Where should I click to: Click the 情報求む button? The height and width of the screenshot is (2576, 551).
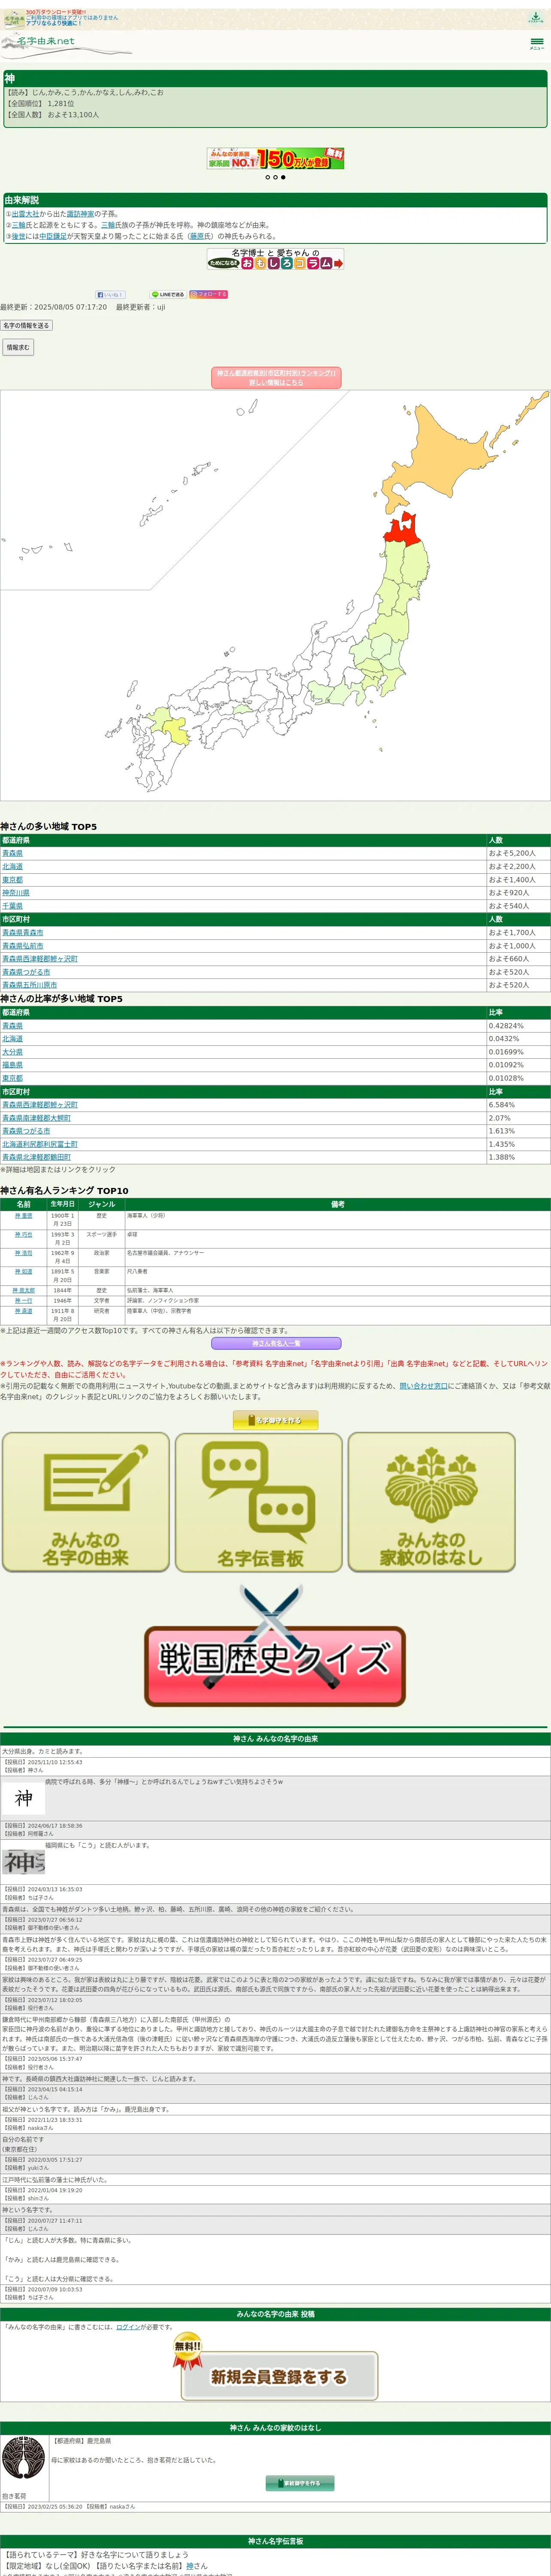point(18,347)
